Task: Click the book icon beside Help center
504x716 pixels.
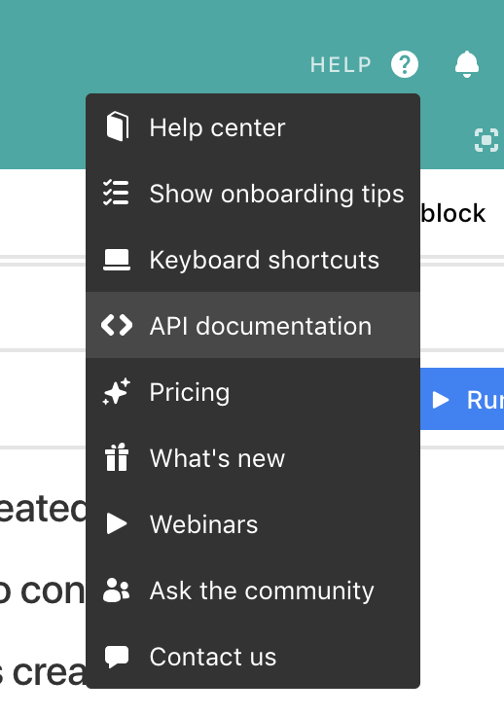Action: (x=118, y=126)
